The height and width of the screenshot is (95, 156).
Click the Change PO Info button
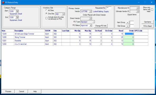101,26
